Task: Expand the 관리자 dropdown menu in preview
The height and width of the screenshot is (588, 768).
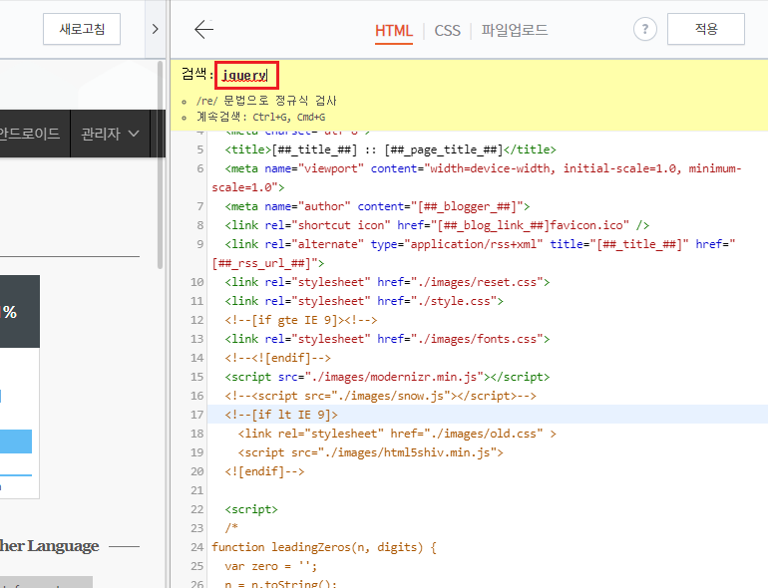Action: pos(110,134)
